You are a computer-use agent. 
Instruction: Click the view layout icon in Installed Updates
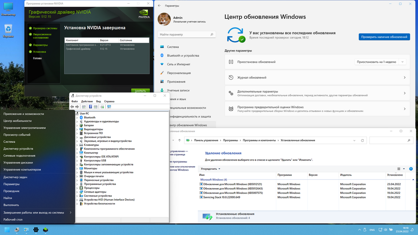399,169
